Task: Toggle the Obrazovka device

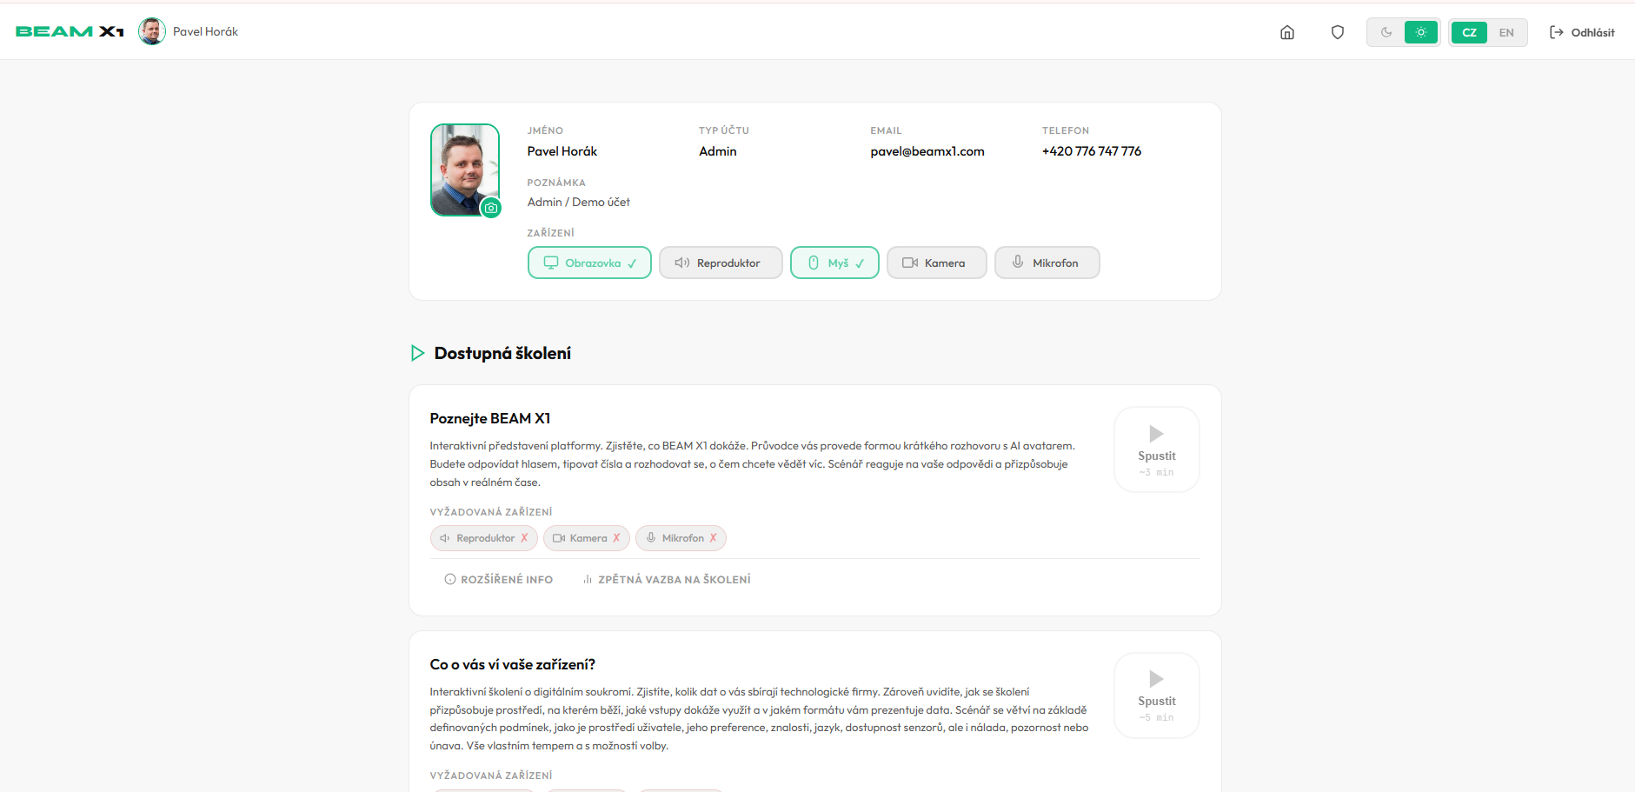Action: point(589,263)
